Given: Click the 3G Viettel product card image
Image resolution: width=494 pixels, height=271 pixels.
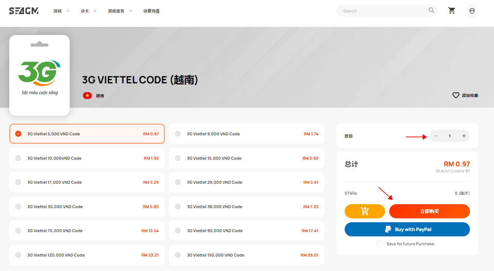Looking at the screenshot, I should 39,75.
